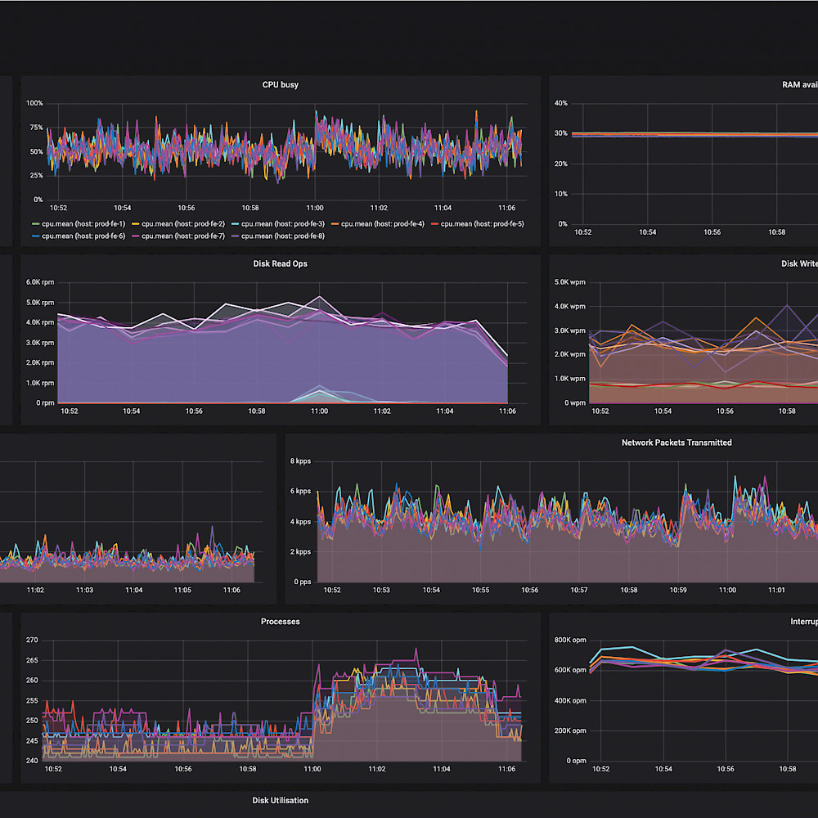Open the Disk Read Ops panel menu
The height and width of the screenshot is (818, 818).
pyautogui.click(x=279, y=263)
